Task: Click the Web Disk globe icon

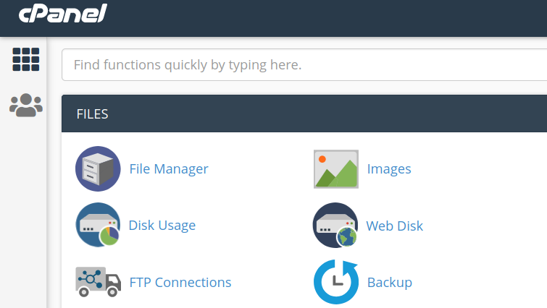Action: [335, 225]
